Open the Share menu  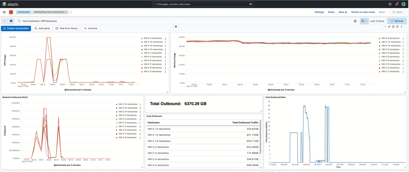pos(331,12)
